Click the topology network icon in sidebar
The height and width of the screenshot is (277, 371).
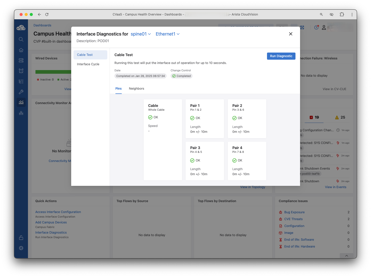(21, 113)
